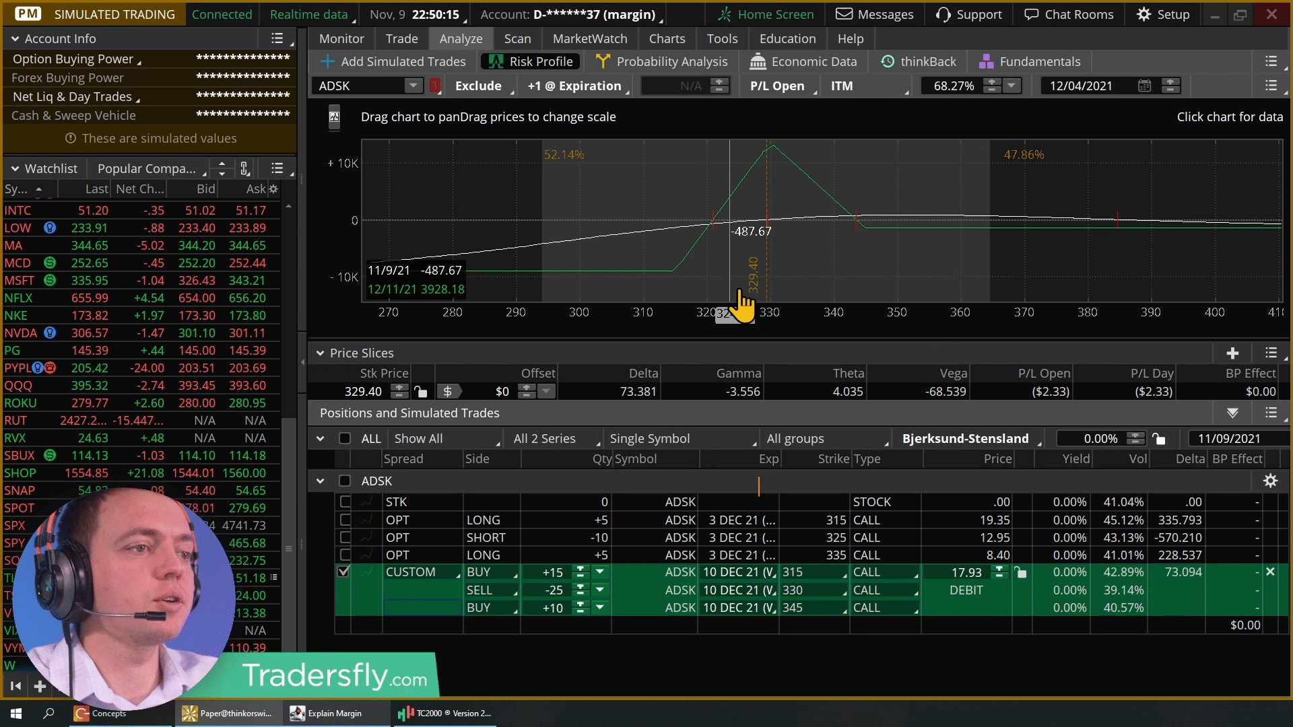
Task: Adjust the 329.40 stock price stepper
Action: [x=399, y=391]
